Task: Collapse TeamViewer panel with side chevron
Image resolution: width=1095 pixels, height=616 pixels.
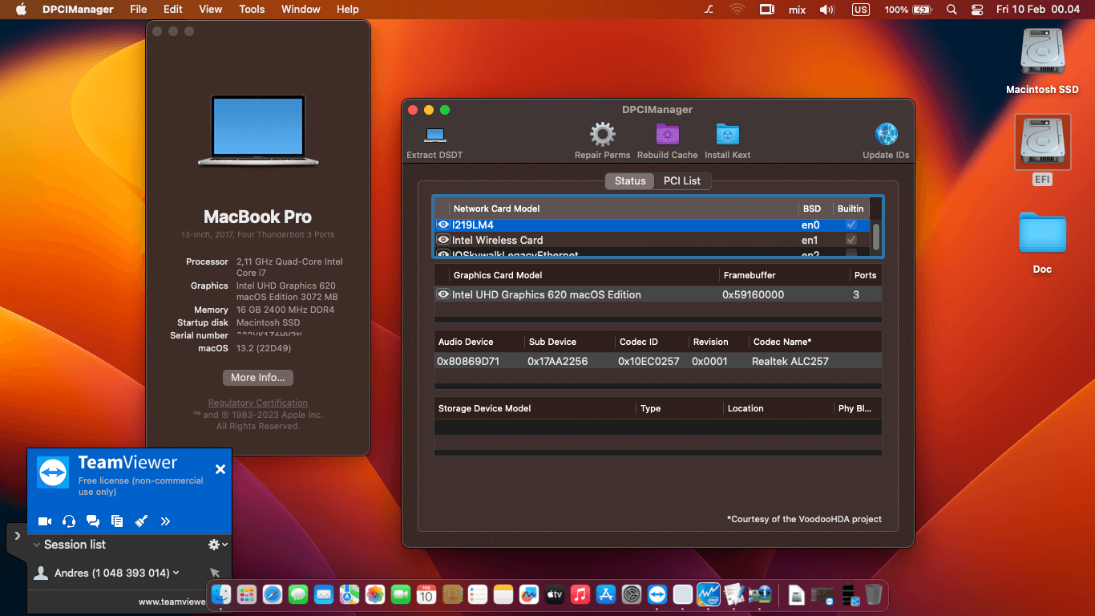Action: pos(17,535)
